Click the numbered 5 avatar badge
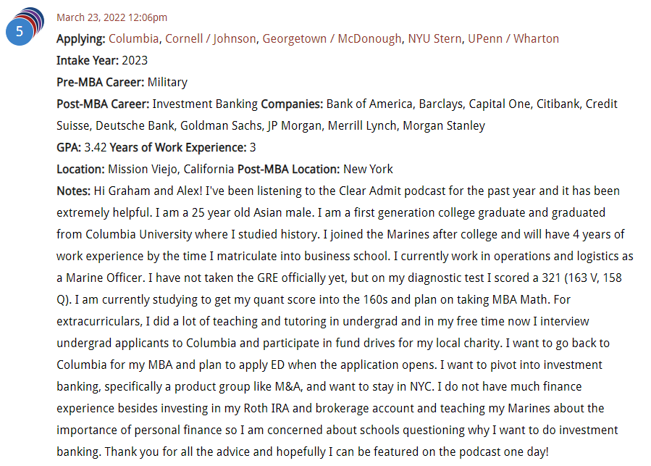The height and width of the screenshot is (466, 651). pos(20,32)
